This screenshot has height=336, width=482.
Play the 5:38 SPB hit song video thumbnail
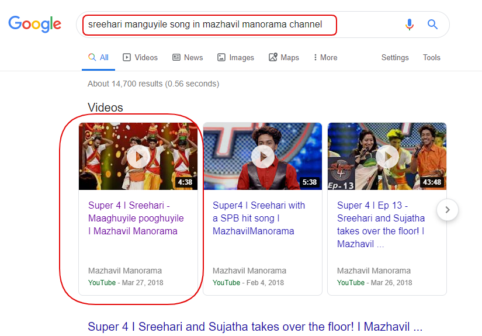tap(262, 156)
